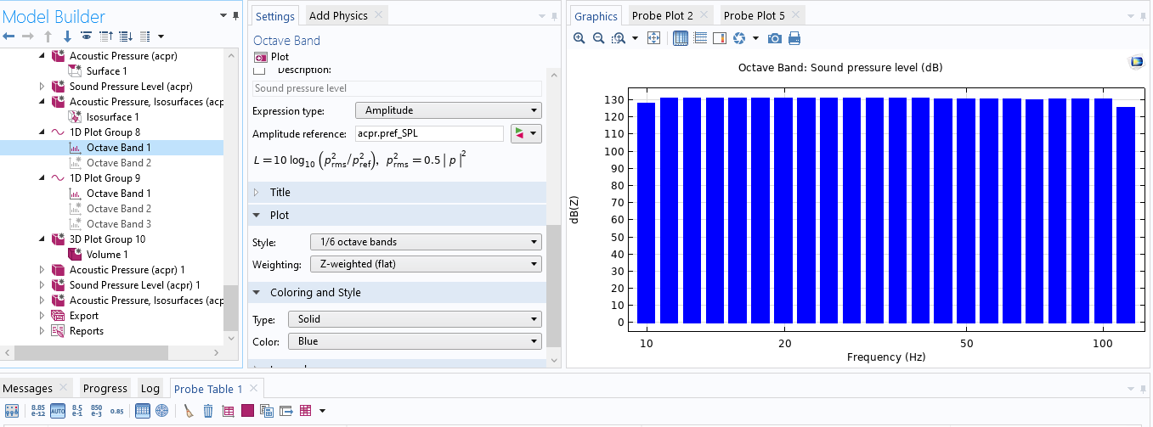Viewport: 1153px width, 427px height.
Task: Click the Zoom Extents icon
Action: pyautogui.click(x=653, y=38)
